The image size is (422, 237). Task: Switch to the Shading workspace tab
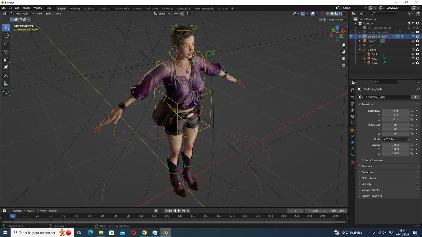pyautogui.click(x=137, y=8)
